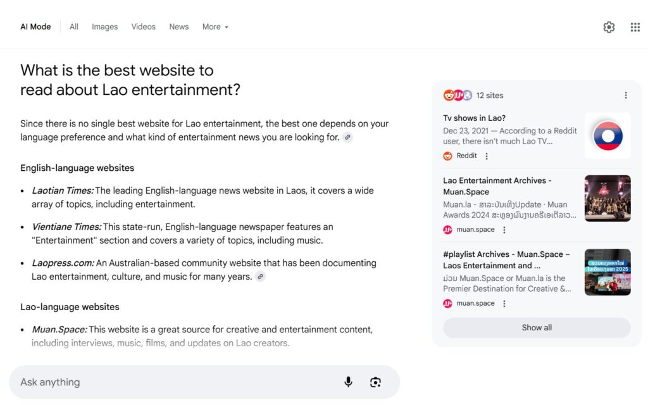Click the Reddit favicon under Tv shows result
This screenshot has height=405, width=648.
pos(447,156)
